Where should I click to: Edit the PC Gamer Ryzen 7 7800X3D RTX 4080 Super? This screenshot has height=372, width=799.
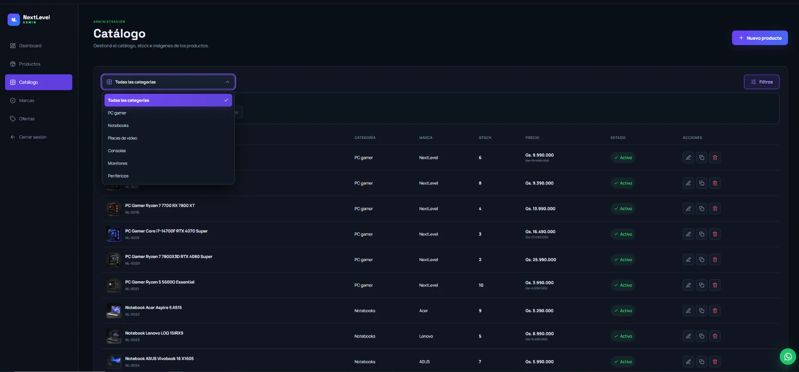pyautogui.click(x=688, y=260)
